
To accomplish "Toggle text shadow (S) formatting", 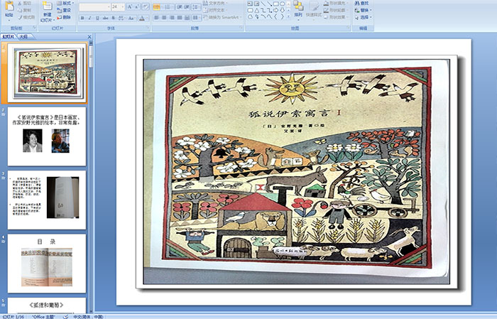I will click(113, 18).
